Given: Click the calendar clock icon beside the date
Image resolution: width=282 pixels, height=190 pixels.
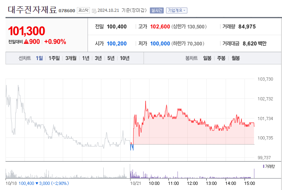Looking at the screenshot, I should [x=94, y=11].
